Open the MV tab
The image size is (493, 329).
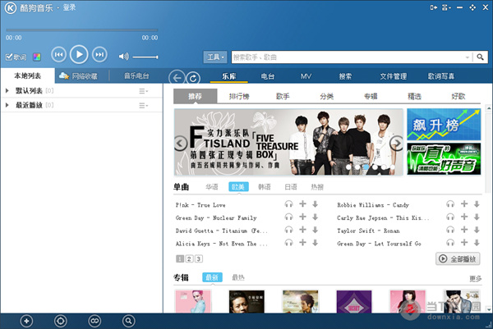click(306, 76)
